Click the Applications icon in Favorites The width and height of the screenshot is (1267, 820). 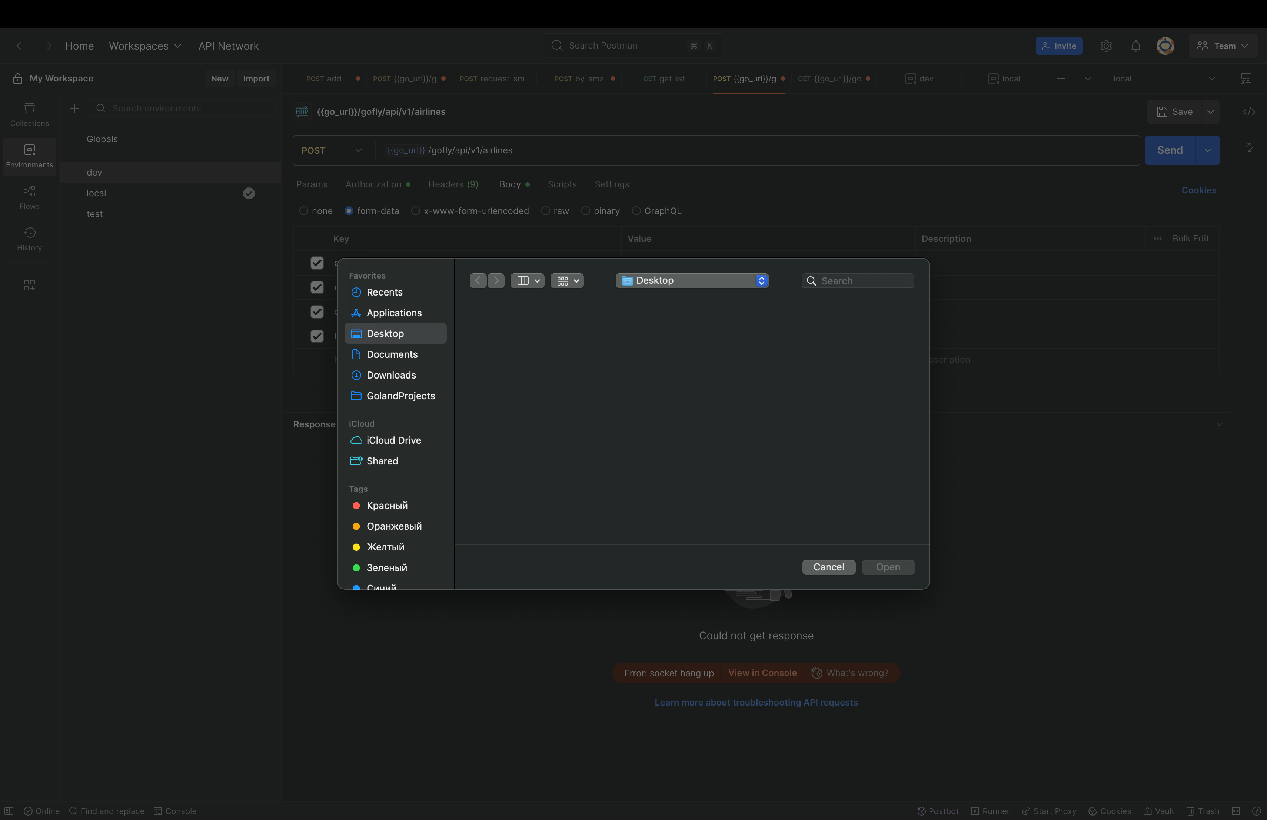coord(356,313)
